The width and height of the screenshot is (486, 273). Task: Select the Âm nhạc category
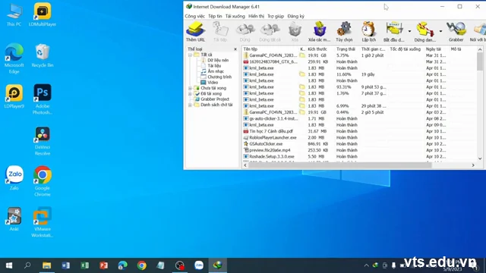click(216, 71)
